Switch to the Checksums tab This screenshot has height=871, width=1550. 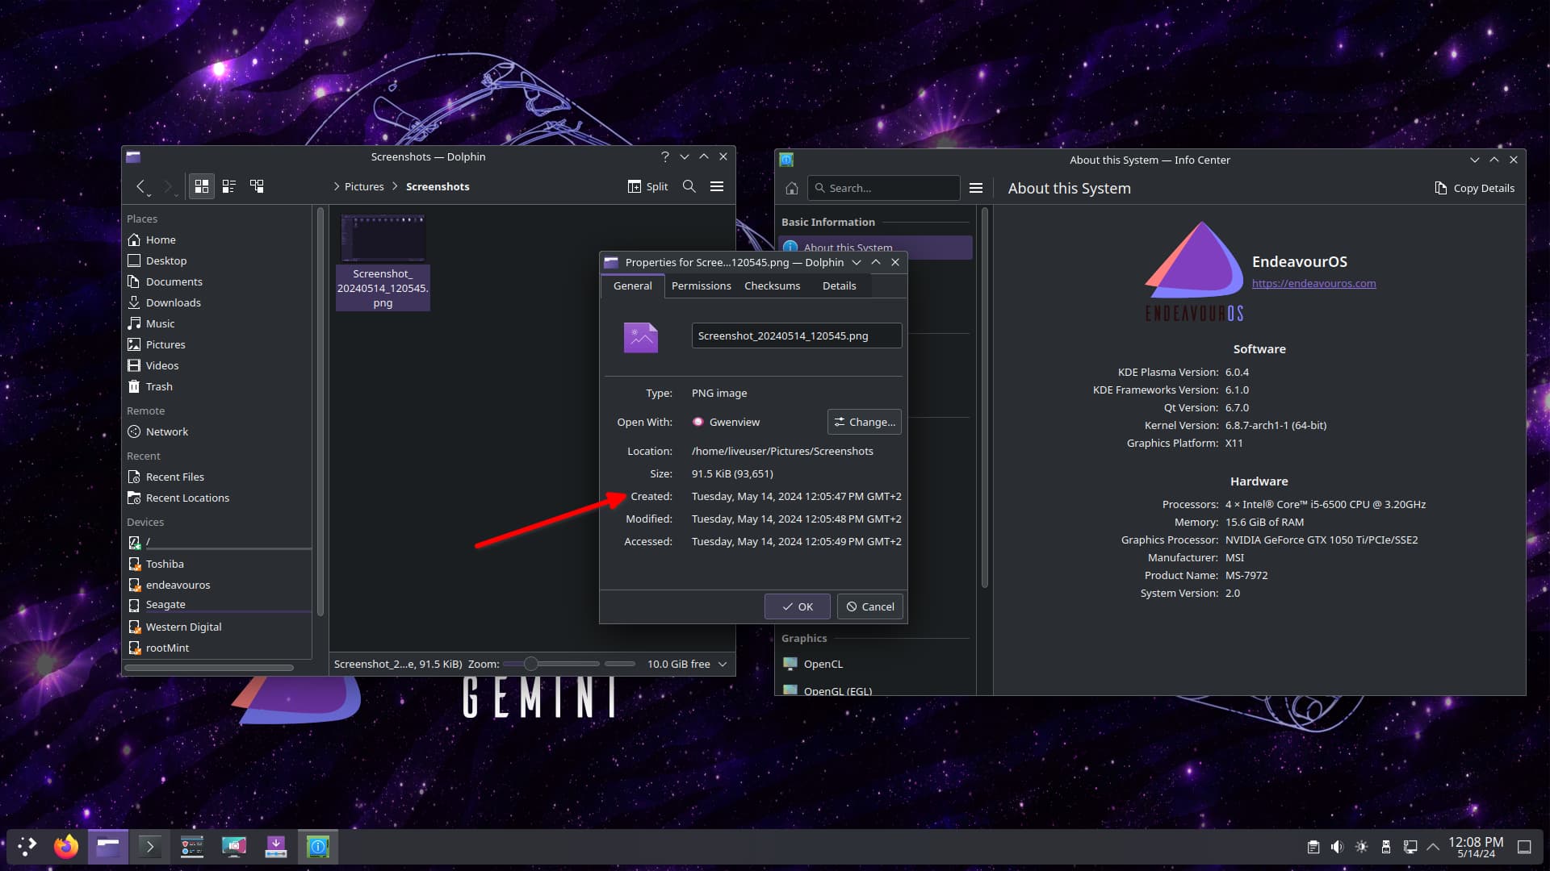(x=772, y=285)
